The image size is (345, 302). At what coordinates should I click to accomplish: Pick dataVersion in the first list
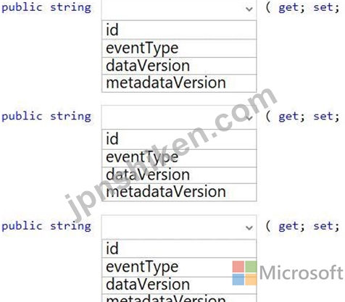click(179, 66)
